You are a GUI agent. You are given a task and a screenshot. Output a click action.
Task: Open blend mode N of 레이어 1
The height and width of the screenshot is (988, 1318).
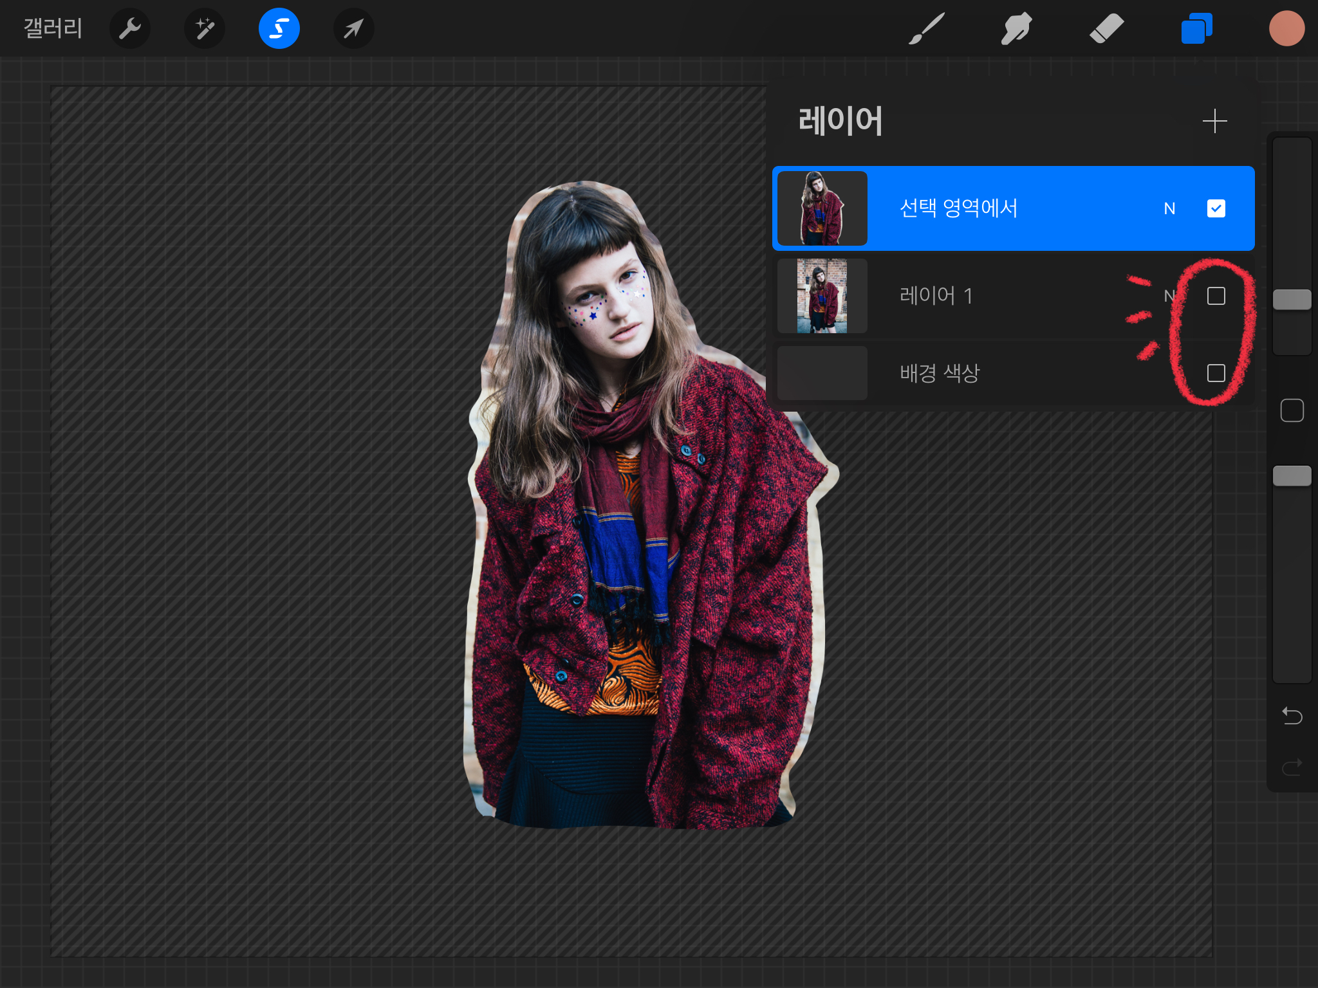pos(1169,296)
